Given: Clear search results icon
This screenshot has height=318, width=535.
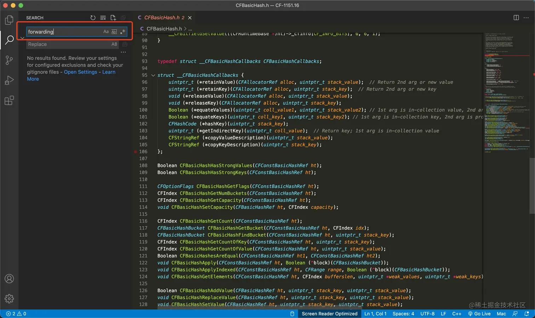Looking at the screenshot, I should pyautogui.click(x=103, y=18).
